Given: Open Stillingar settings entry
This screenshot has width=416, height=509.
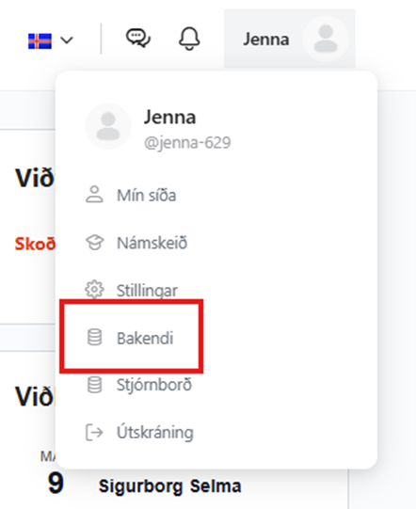Looking at the screenshot, I should click(x=147, y=291).
